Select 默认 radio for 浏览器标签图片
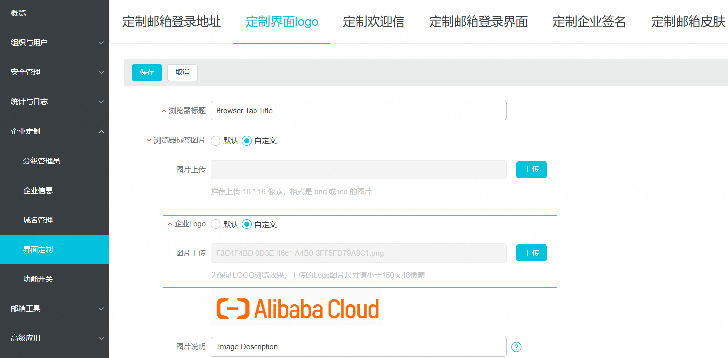 coord(216,141)
